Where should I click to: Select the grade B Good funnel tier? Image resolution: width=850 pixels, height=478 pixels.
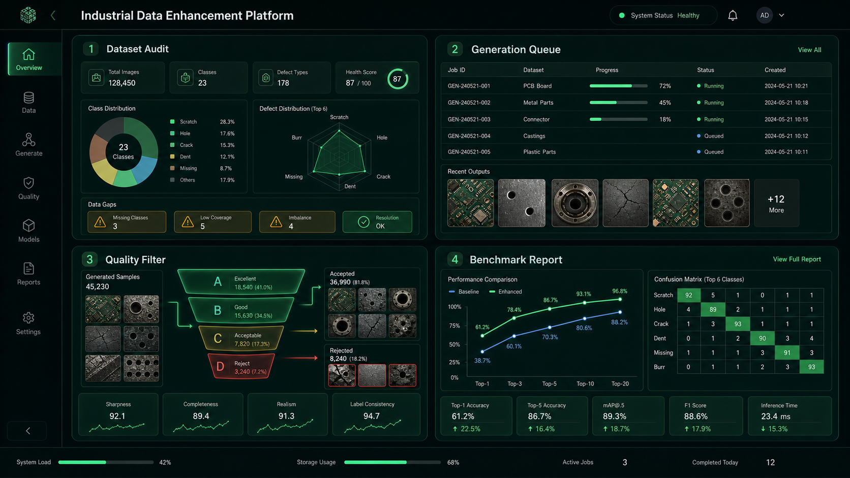[241, 310]
